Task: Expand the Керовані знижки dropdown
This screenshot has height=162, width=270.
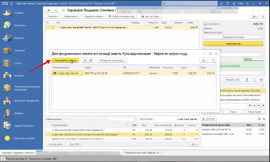Action: (94, 17)
